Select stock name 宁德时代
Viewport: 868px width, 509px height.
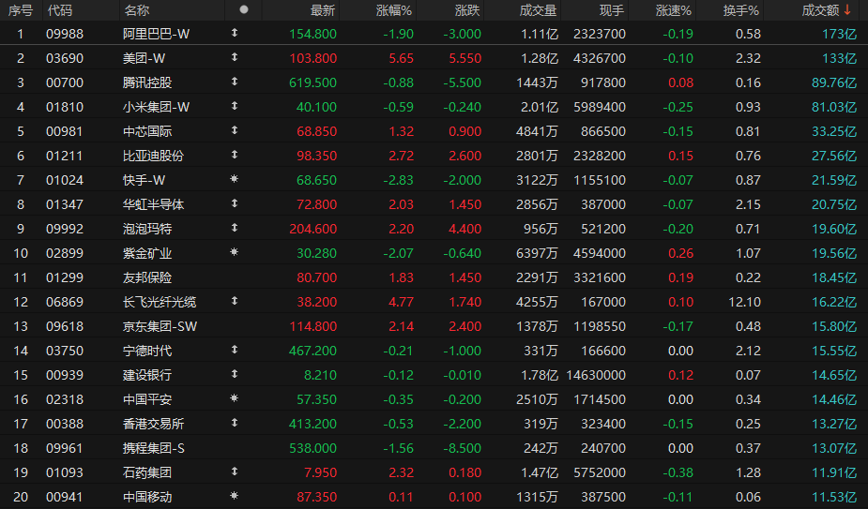(147, 351)
